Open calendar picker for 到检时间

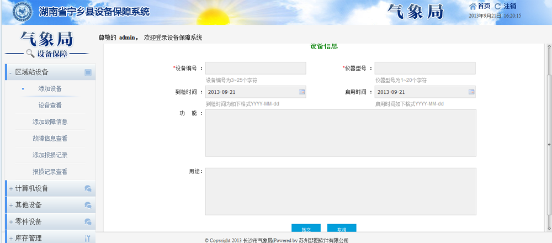(302, 92)
